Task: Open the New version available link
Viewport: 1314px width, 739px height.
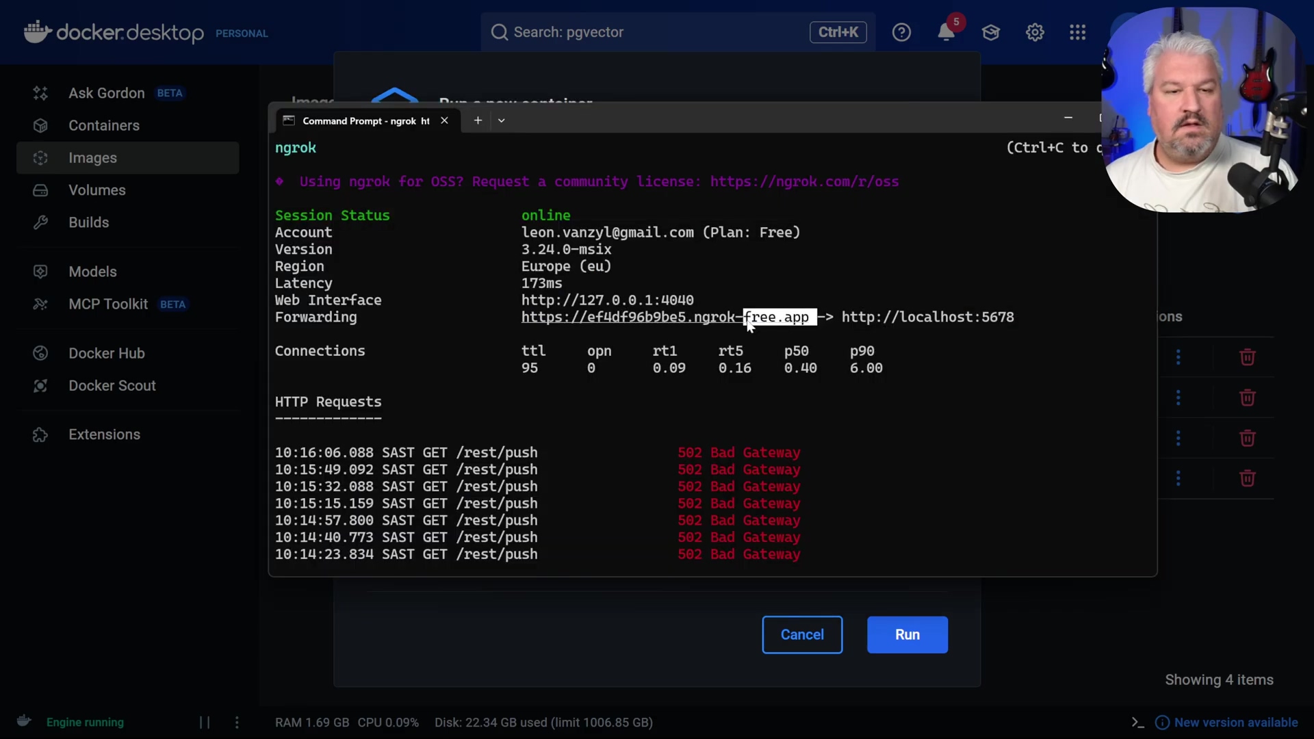Action: [x=1235, y=723]
